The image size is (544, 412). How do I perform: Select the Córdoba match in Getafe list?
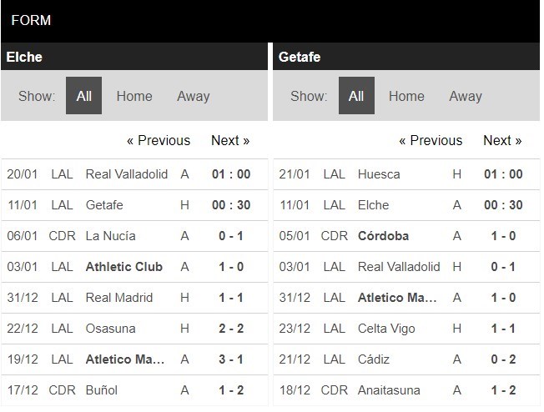tap(406, 236)
